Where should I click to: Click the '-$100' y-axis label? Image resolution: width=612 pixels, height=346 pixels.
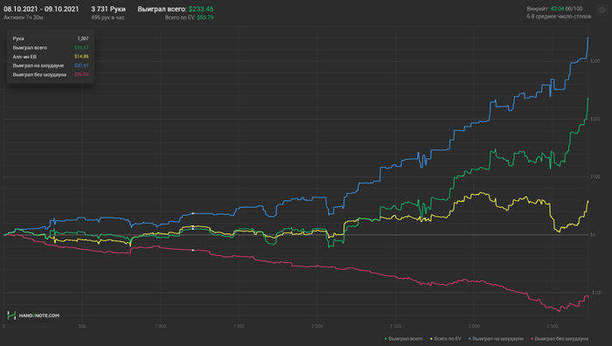(596, 293)
